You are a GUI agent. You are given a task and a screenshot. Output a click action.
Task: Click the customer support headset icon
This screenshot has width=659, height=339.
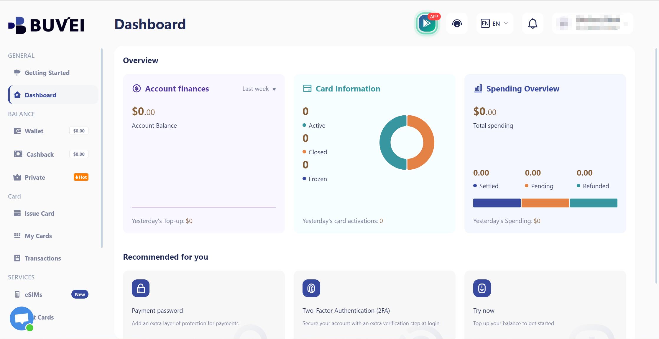pos(457,23)
